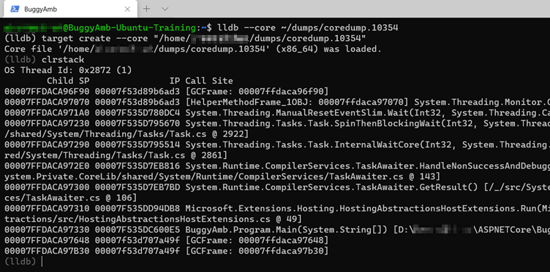The width and height of the screenshot is (550, 272).
Task: Click the coredump.10354 path in the command
Action: point(339,28)
